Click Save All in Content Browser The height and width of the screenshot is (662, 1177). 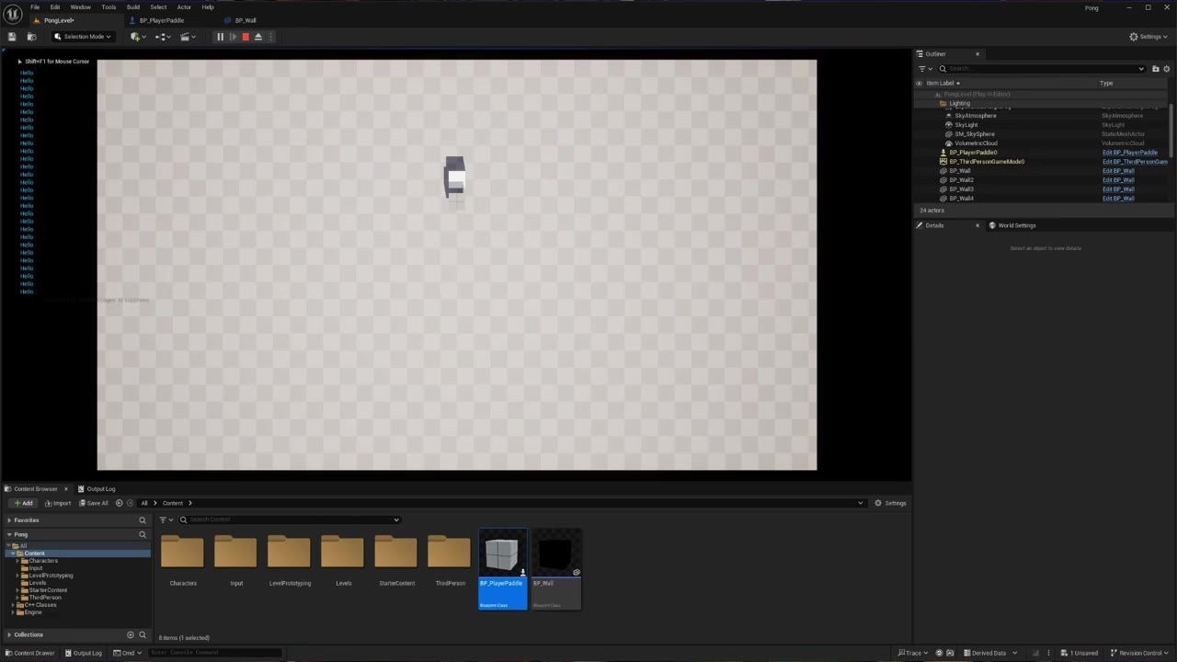(x=94, y=503)
